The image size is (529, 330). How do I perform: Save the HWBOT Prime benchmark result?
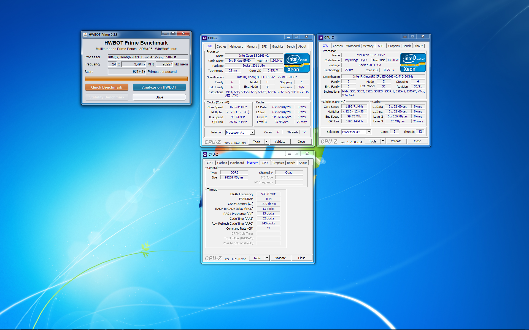tap(159, 97)
